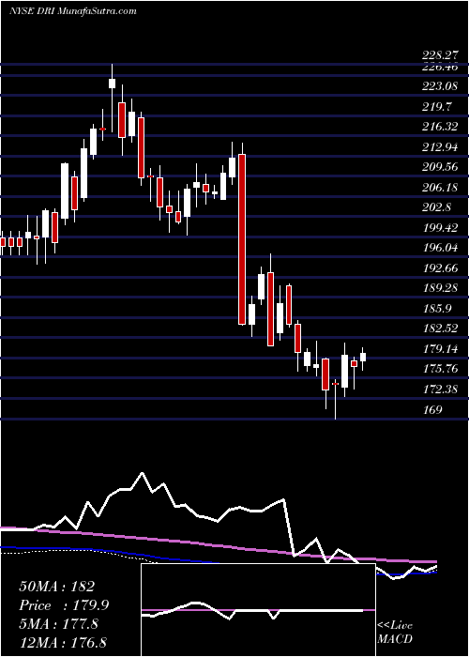The height and width of the screenshot is (657, 469).
Task: Click the 209.56 price axis label
Action: [x=440, y=167]
